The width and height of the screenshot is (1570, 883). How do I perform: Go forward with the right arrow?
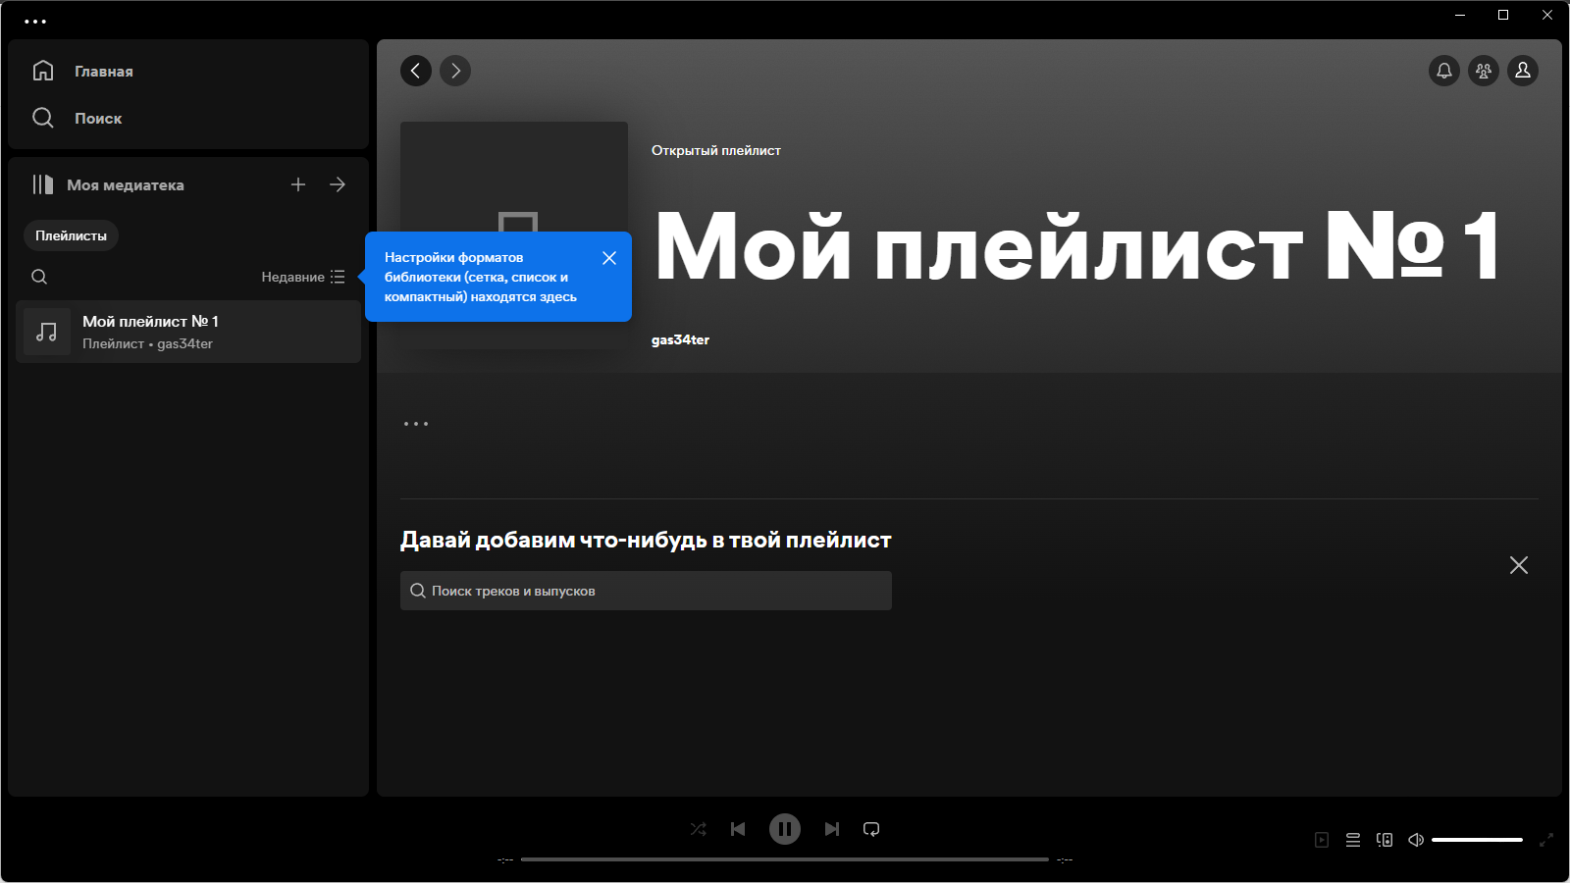click(455, 71)
